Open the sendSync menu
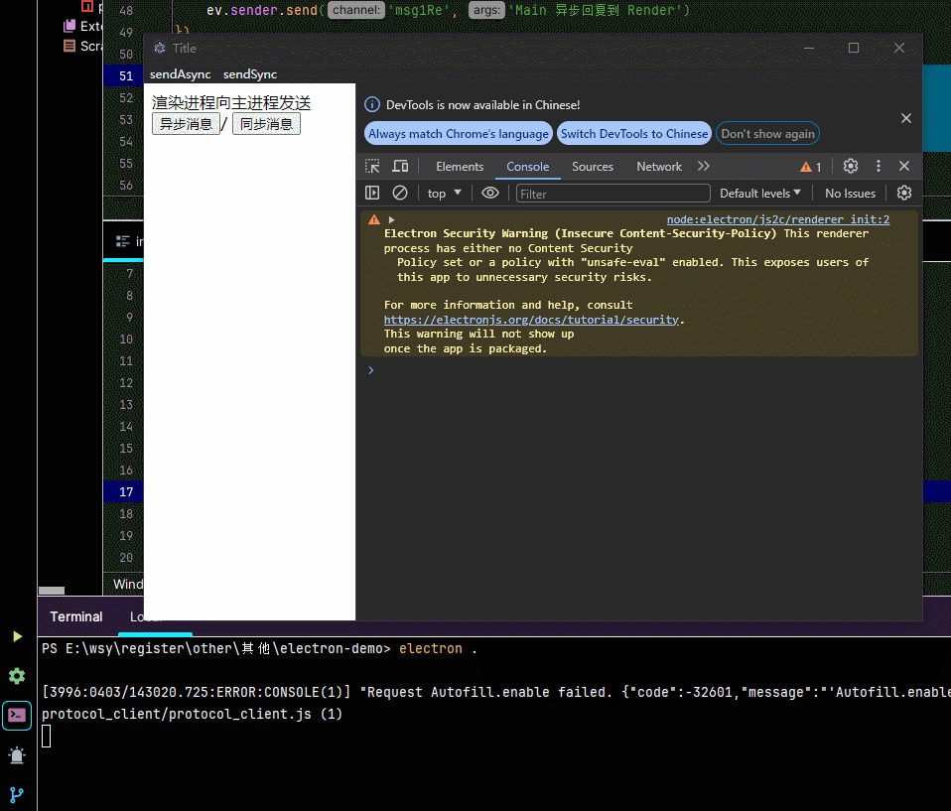 point(250,74)
